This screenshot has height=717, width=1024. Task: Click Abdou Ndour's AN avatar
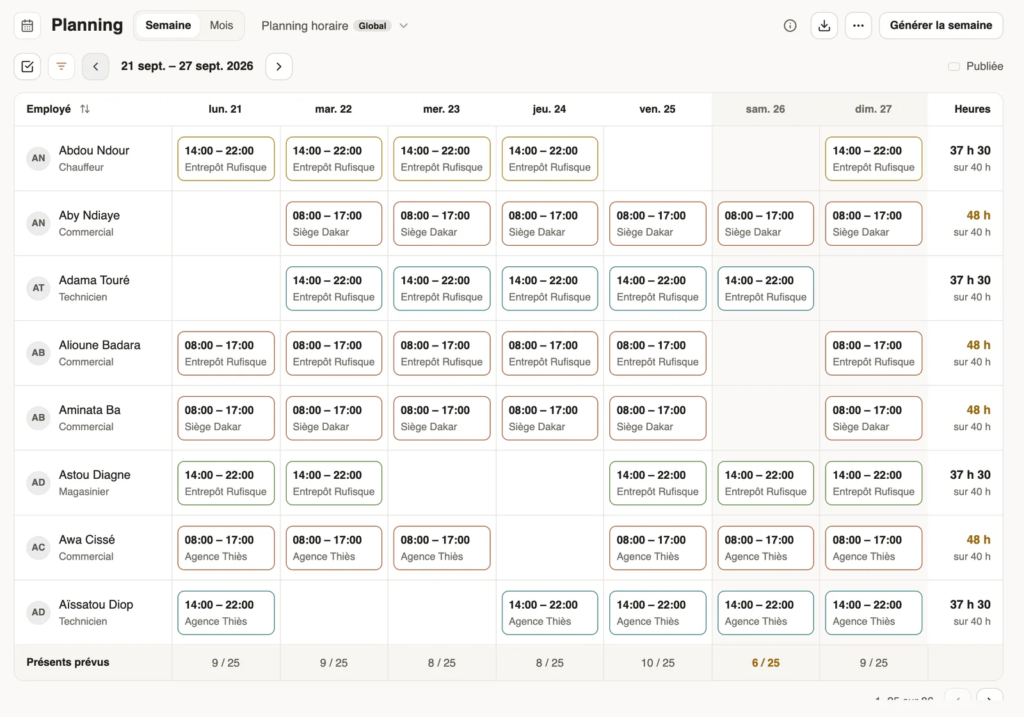[x=38, y=158]
